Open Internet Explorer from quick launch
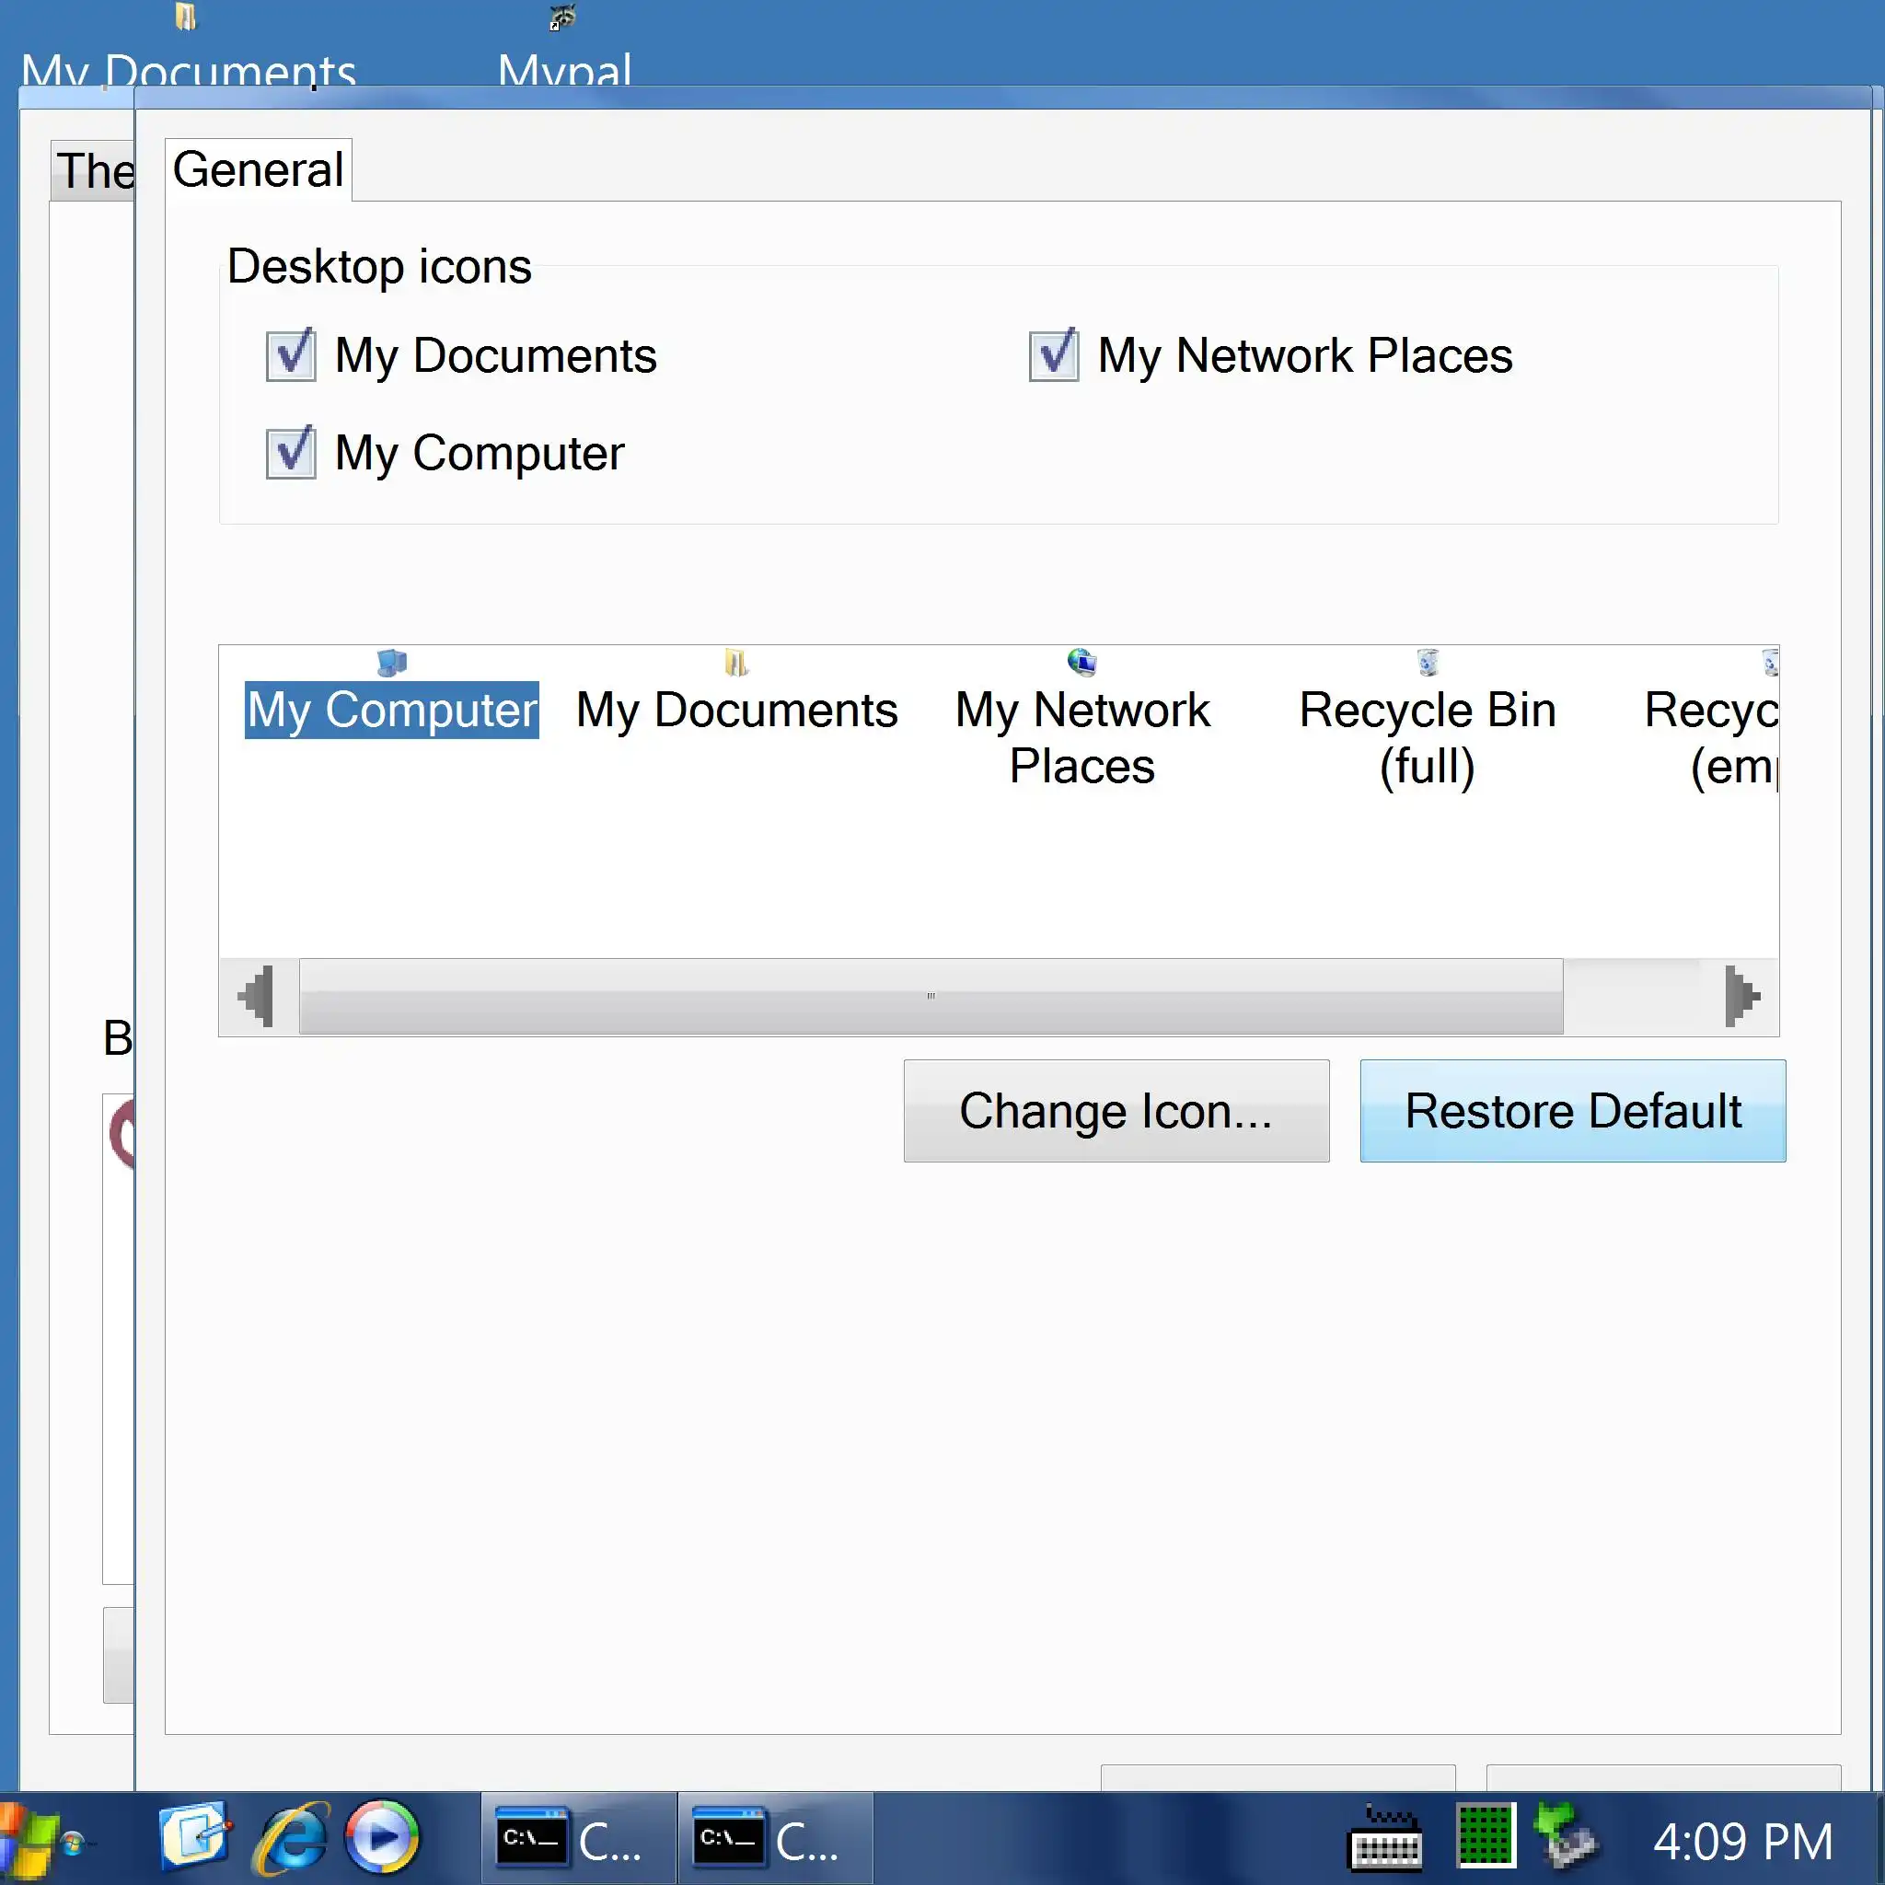Viewport: 1885px width, 1885px height. [291, 1838]
